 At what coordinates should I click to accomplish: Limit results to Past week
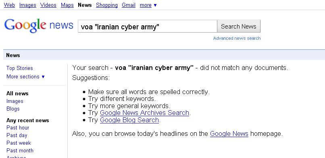(x=19, y=143)
